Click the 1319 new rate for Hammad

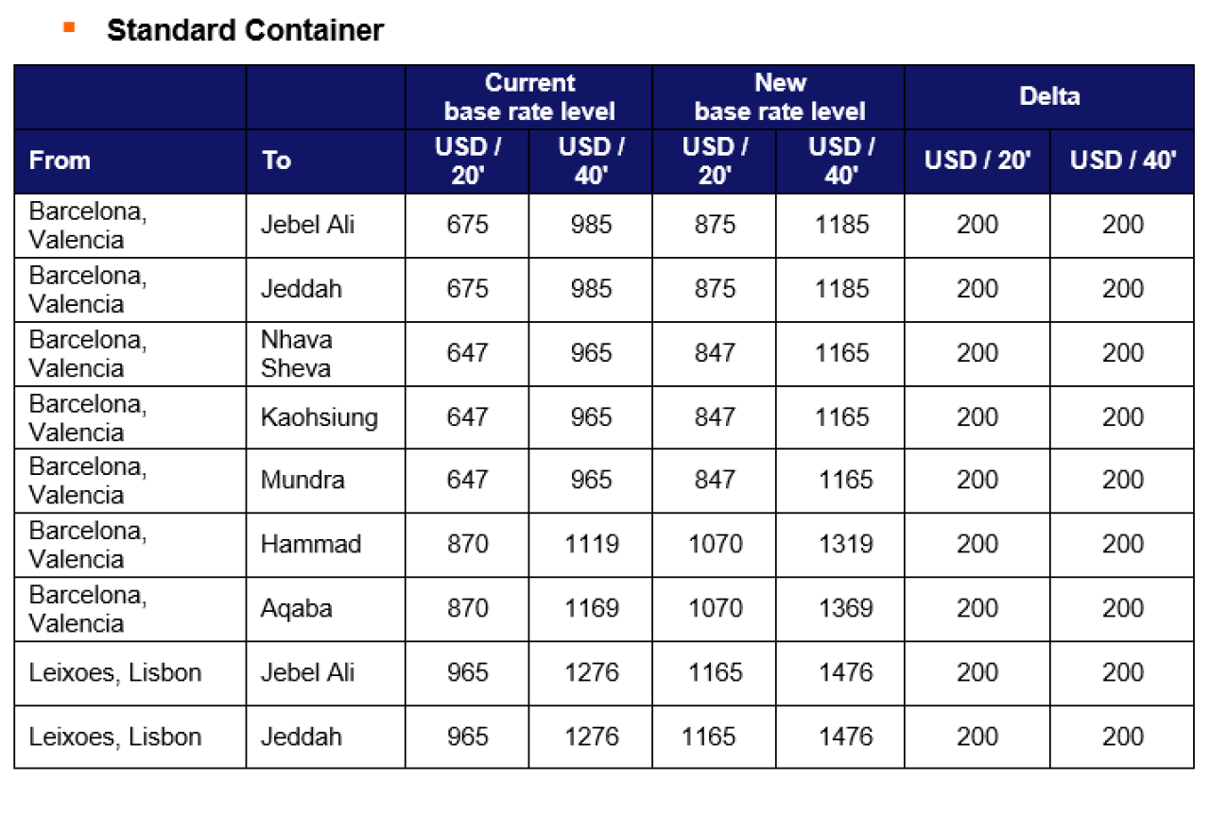845,544
